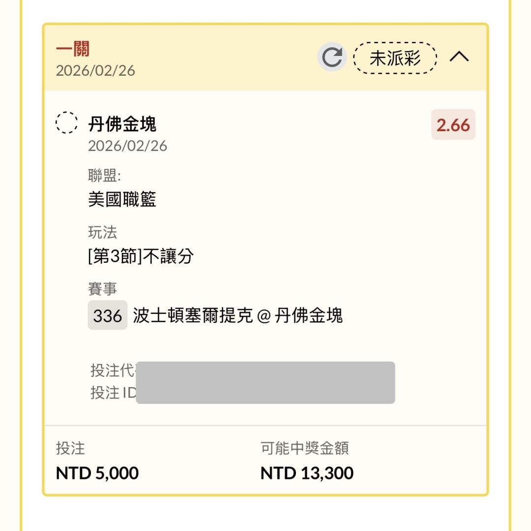Image resolution: width=531 pixels, height=531 pixels.
Task: Click the 未派彩 status badge
Action: (395, 58)
